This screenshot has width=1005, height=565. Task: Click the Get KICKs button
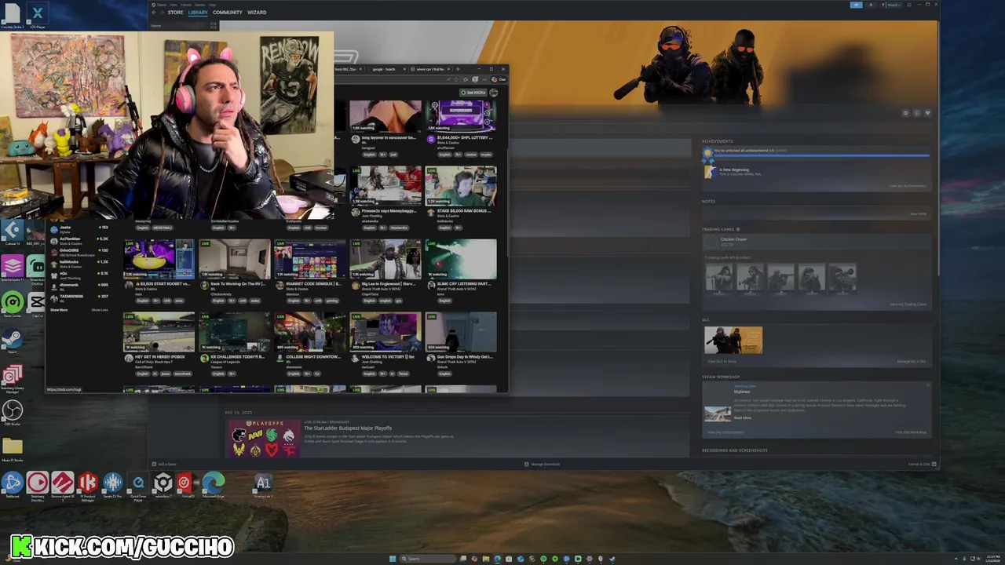[x=473, y=93]
